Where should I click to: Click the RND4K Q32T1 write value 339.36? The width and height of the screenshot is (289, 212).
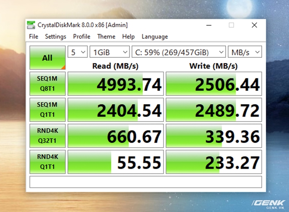[x=214, y=136]
